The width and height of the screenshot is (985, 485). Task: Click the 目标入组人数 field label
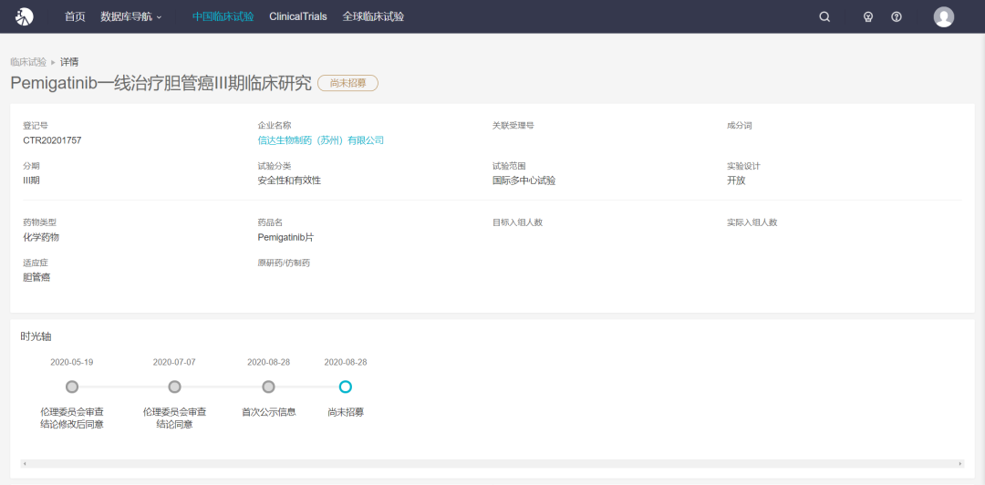518,222
